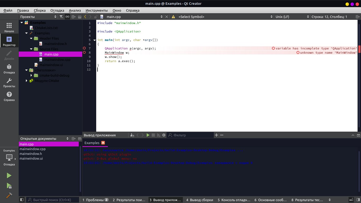Toggle left sidebar visibility at bottom
This screenshot has height=203, width=361.
[22, 200]
